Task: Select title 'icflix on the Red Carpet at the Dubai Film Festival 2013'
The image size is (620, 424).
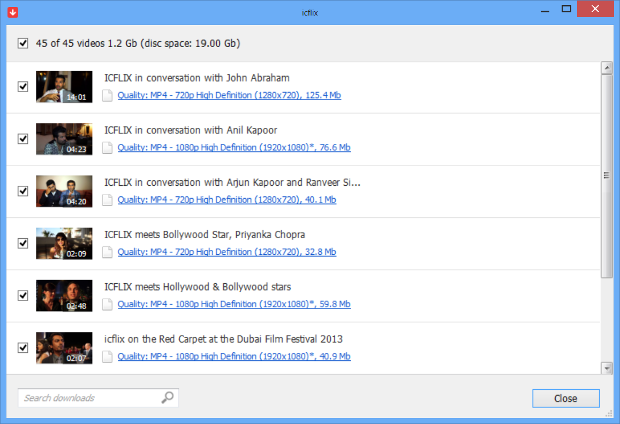Action: point(223,339)
